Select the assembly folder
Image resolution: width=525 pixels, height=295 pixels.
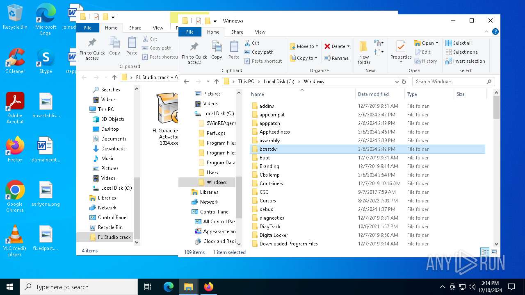pos(269,141)
